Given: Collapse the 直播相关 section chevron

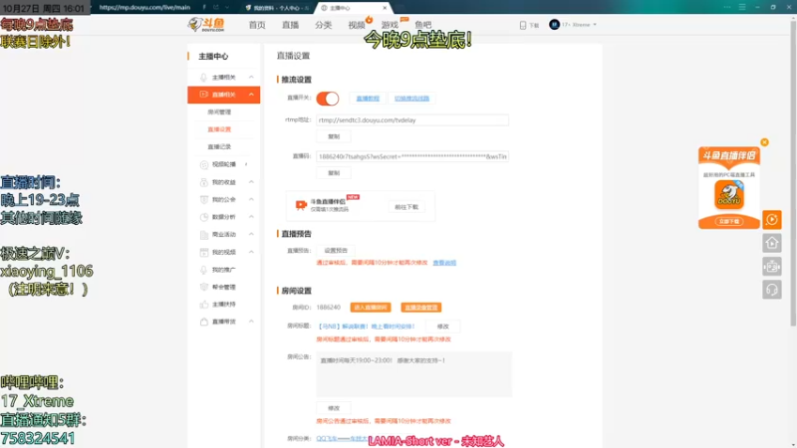Looking at the screenshot, I should tap(251, 95).
